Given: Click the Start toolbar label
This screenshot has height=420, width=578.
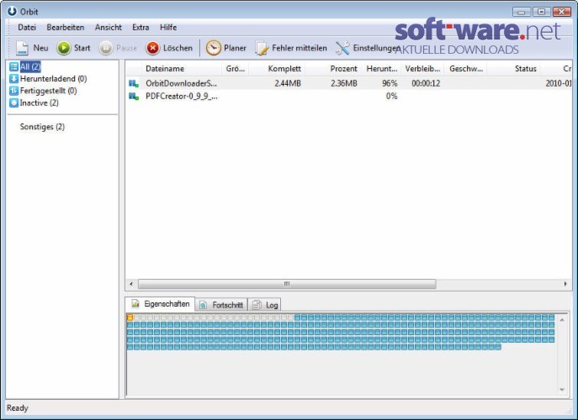Looking at the screenshot, I should 82,48.
